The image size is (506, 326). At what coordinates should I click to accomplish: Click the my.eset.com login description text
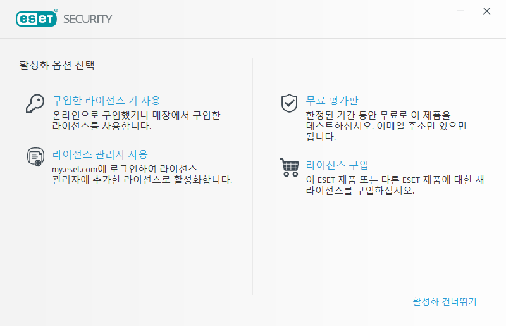[142, 174]
